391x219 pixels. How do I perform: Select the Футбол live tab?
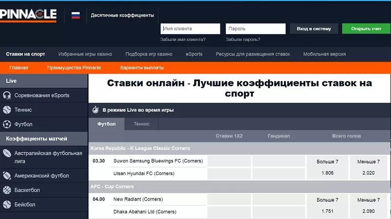pyautogui.click(x=107, y=124)
